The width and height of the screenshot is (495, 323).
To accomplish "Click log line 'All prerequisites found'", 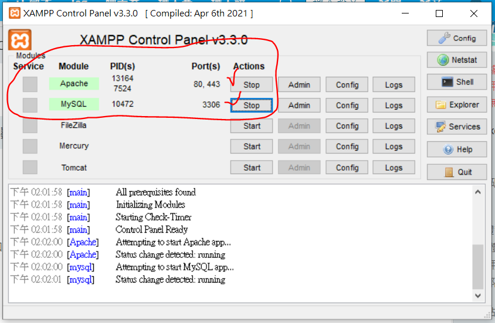I will pos(155,192).
